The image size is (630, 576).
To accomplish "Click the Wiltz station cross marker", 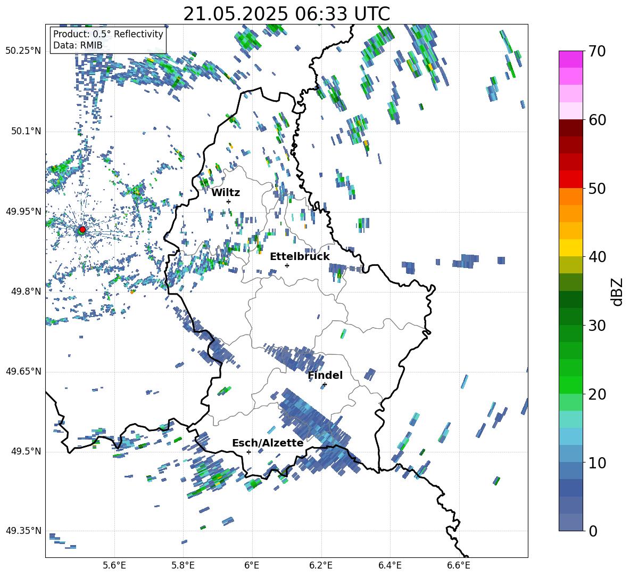I will point(229,201).
